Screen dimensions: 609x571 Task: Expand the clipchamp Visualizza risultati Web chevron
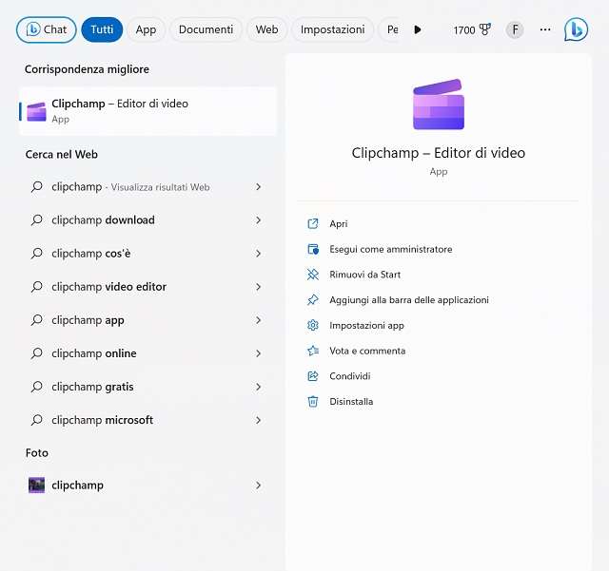(x=258, y=187)
